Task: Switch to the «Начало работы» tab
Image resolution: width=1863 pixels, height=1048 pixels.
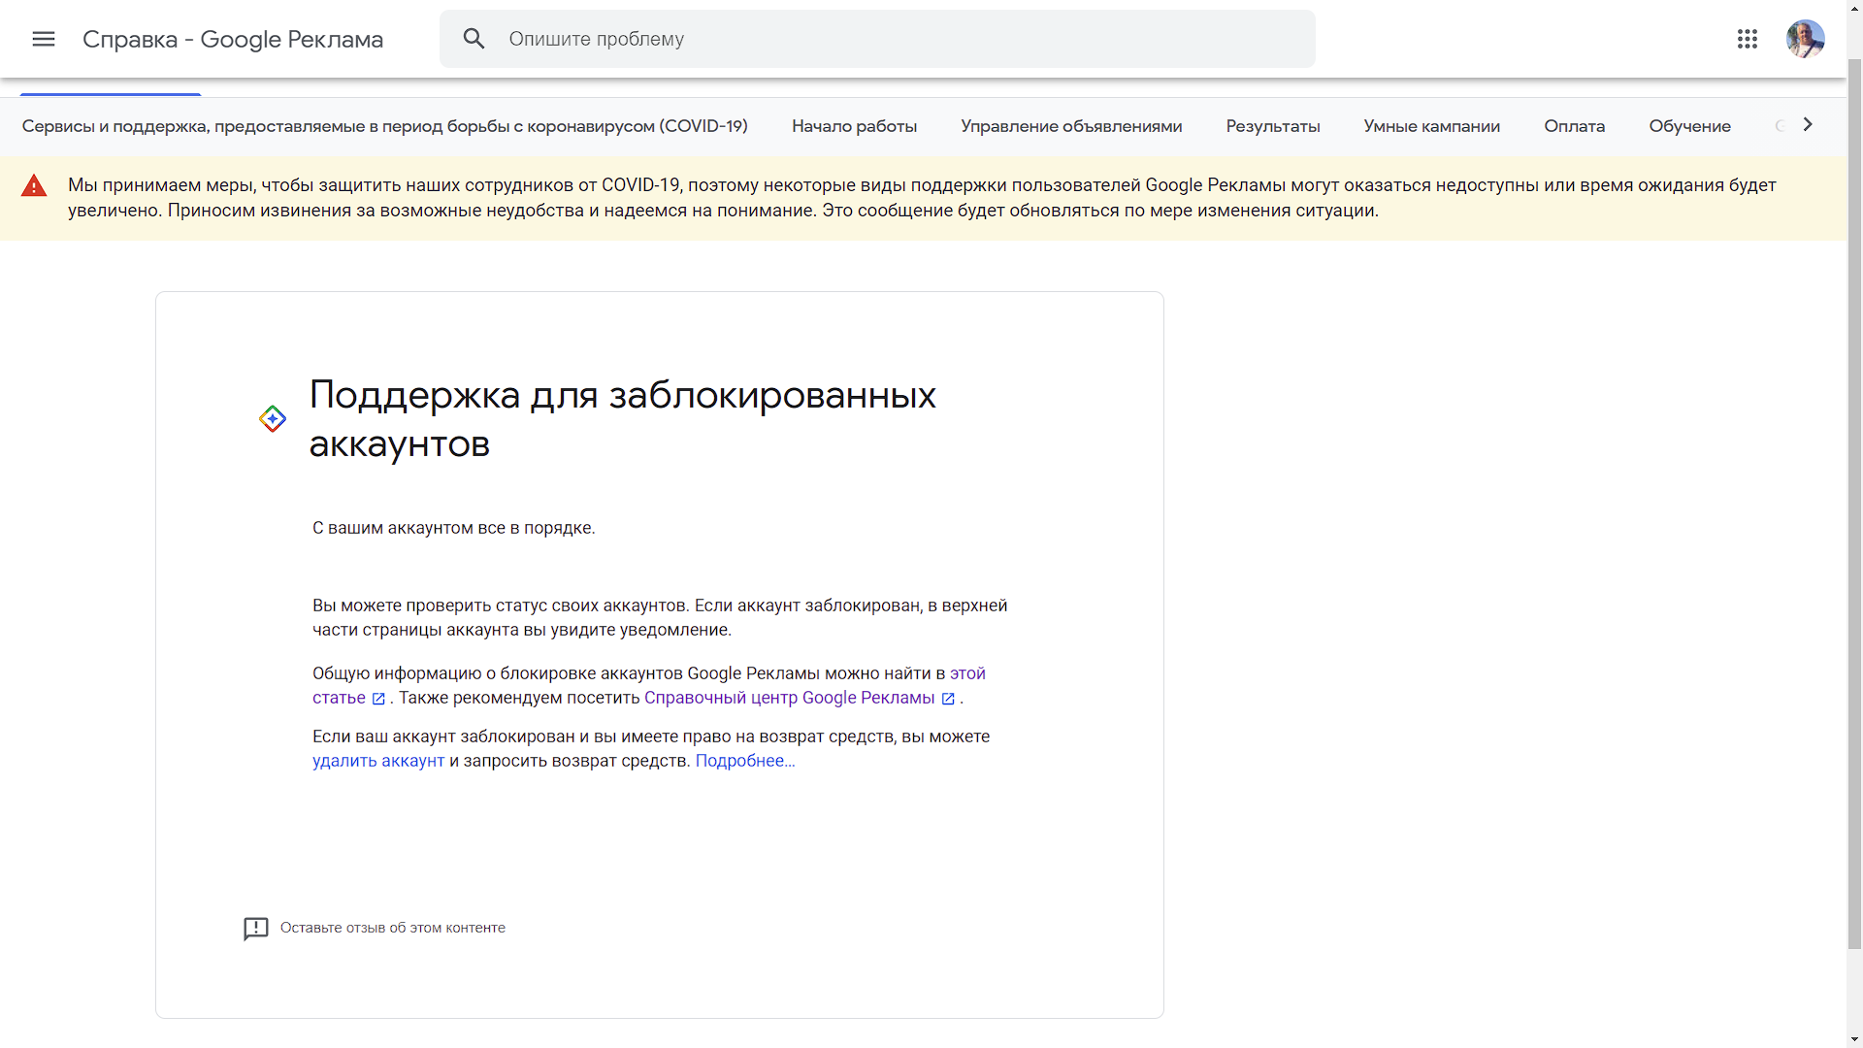Action: (x=854, y=126)
